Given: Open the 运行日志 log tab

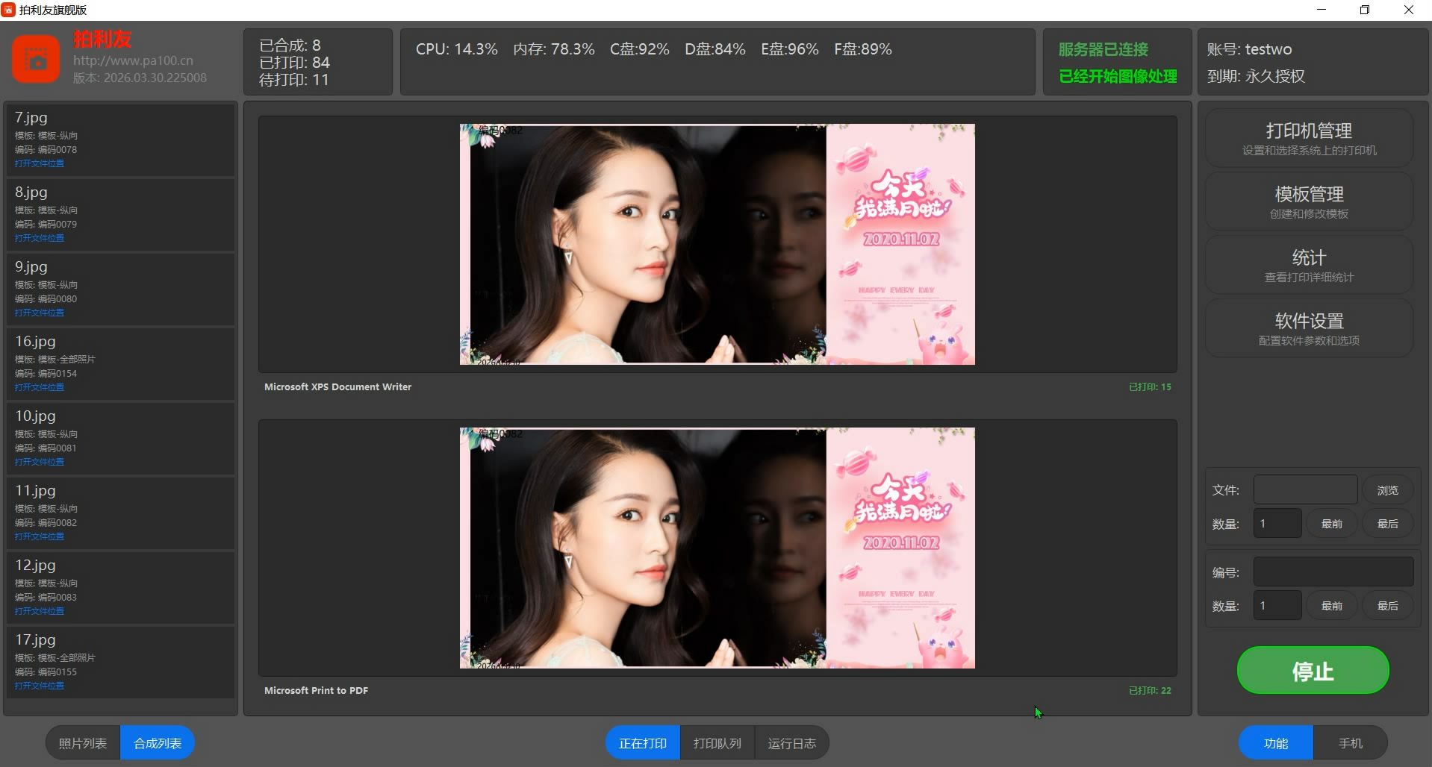Looking at the screenshot, I should click(x=791, y=743).
